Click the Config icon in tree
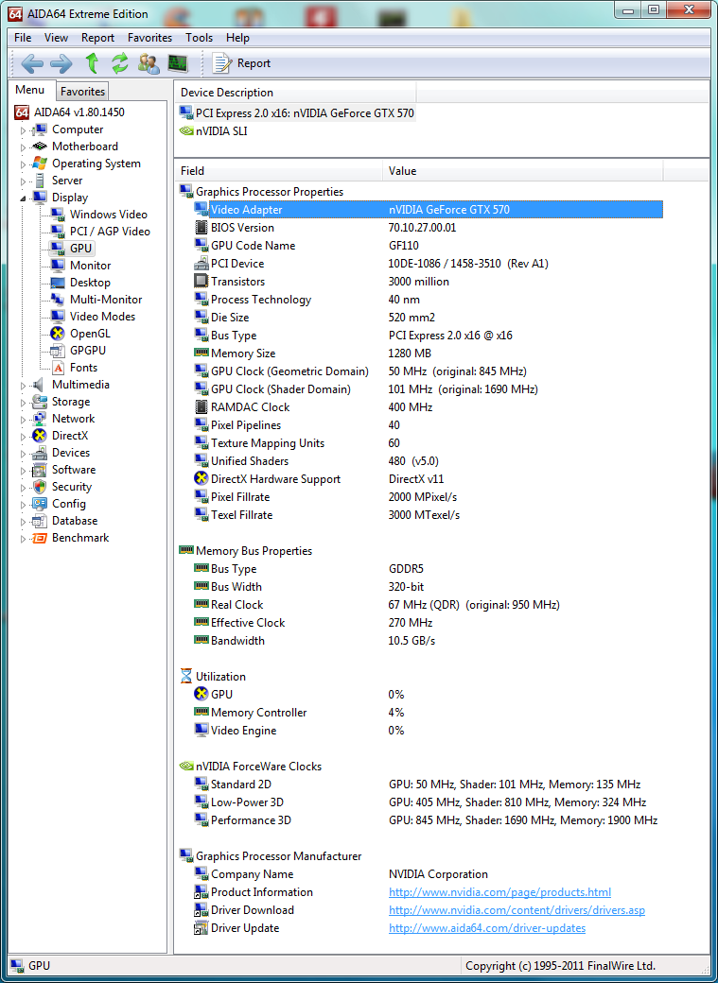718x983 pixels. 40,504
